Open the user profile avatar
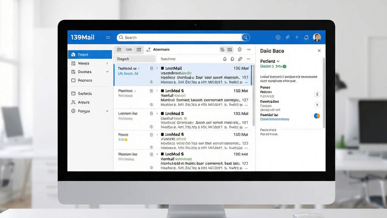This screenshot has height=218, width=387. click(317, 37)
